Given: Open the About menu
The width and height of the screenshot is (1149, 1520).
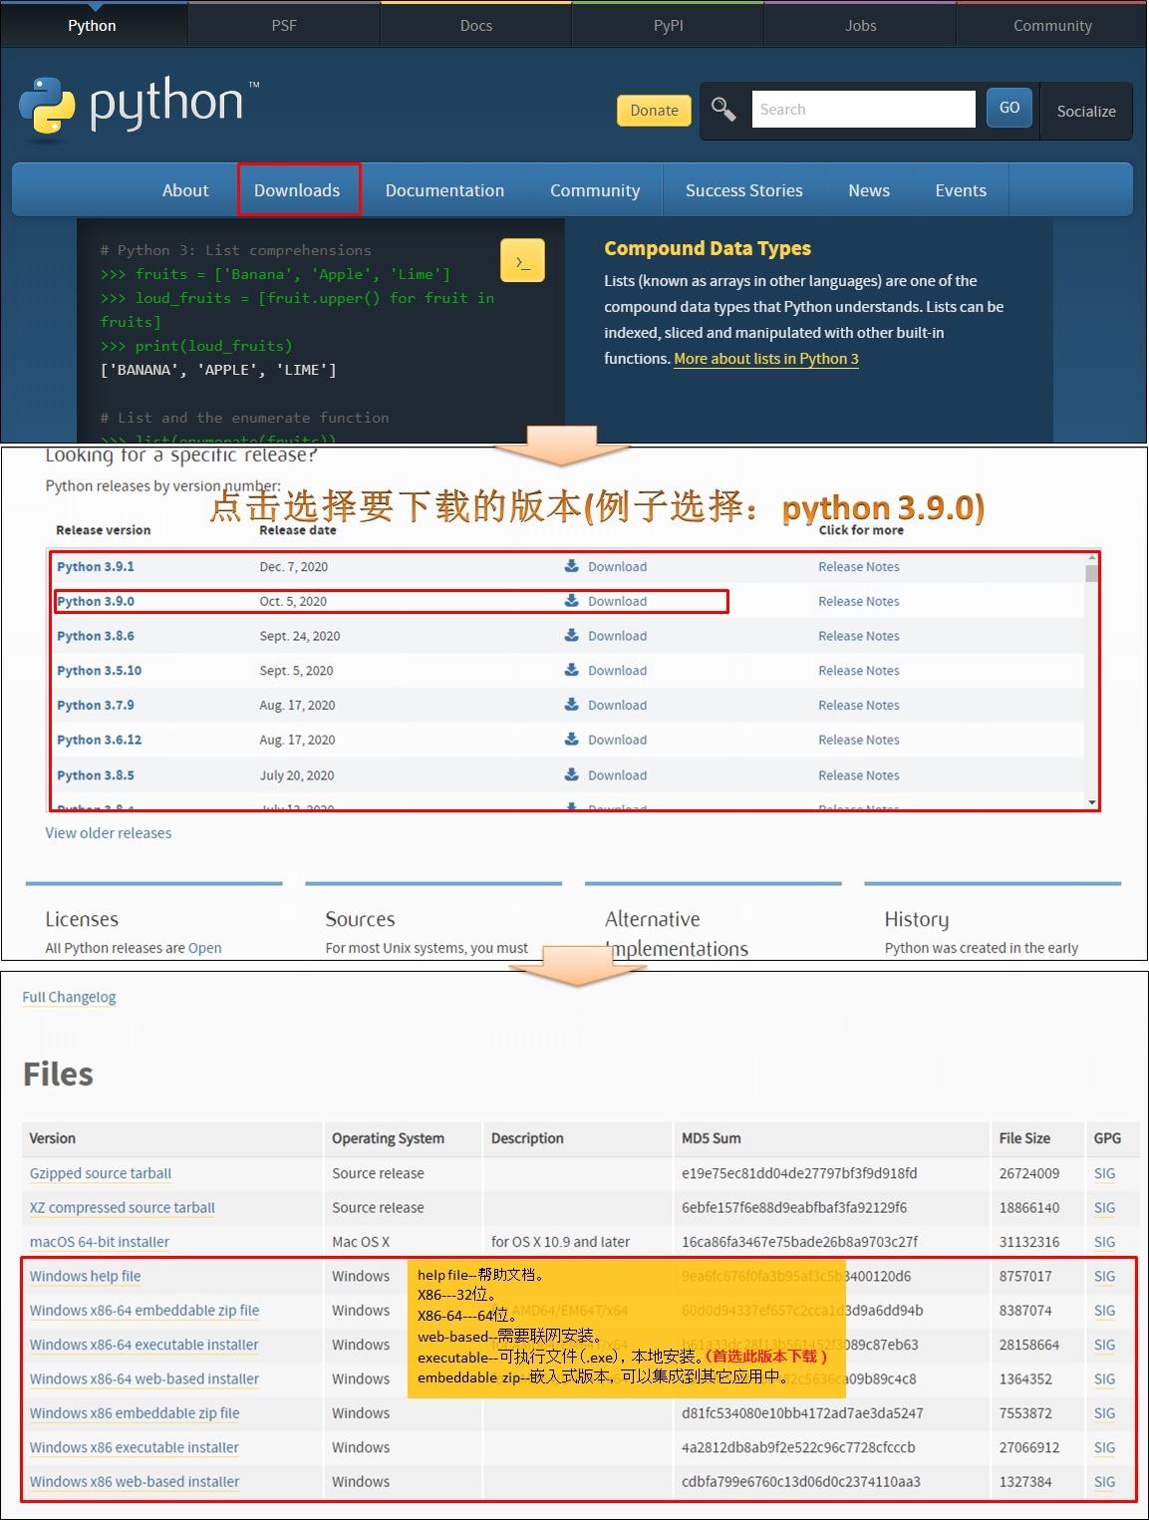Looking at the screenshot, I should coord(185,190).
